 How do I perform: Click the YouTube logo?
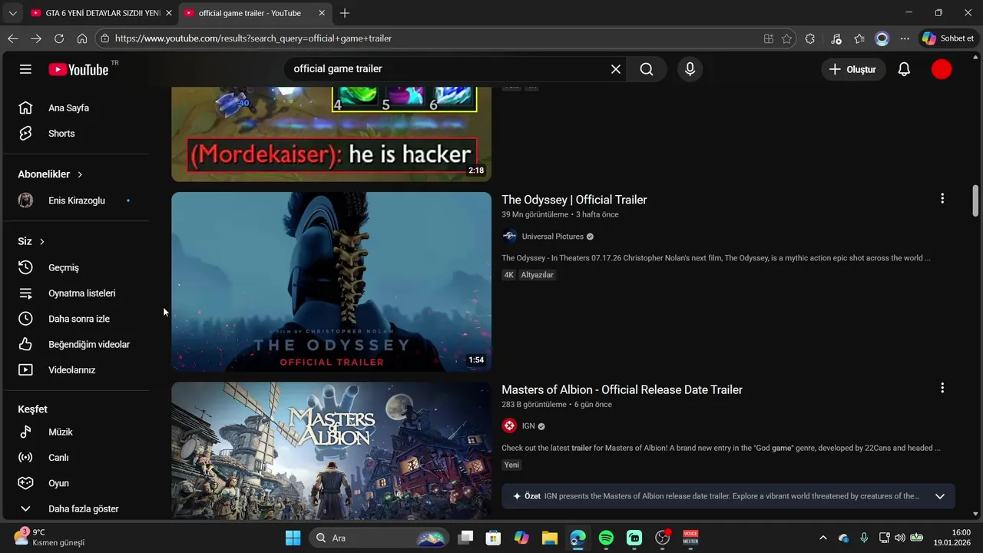tap(78, 69)
